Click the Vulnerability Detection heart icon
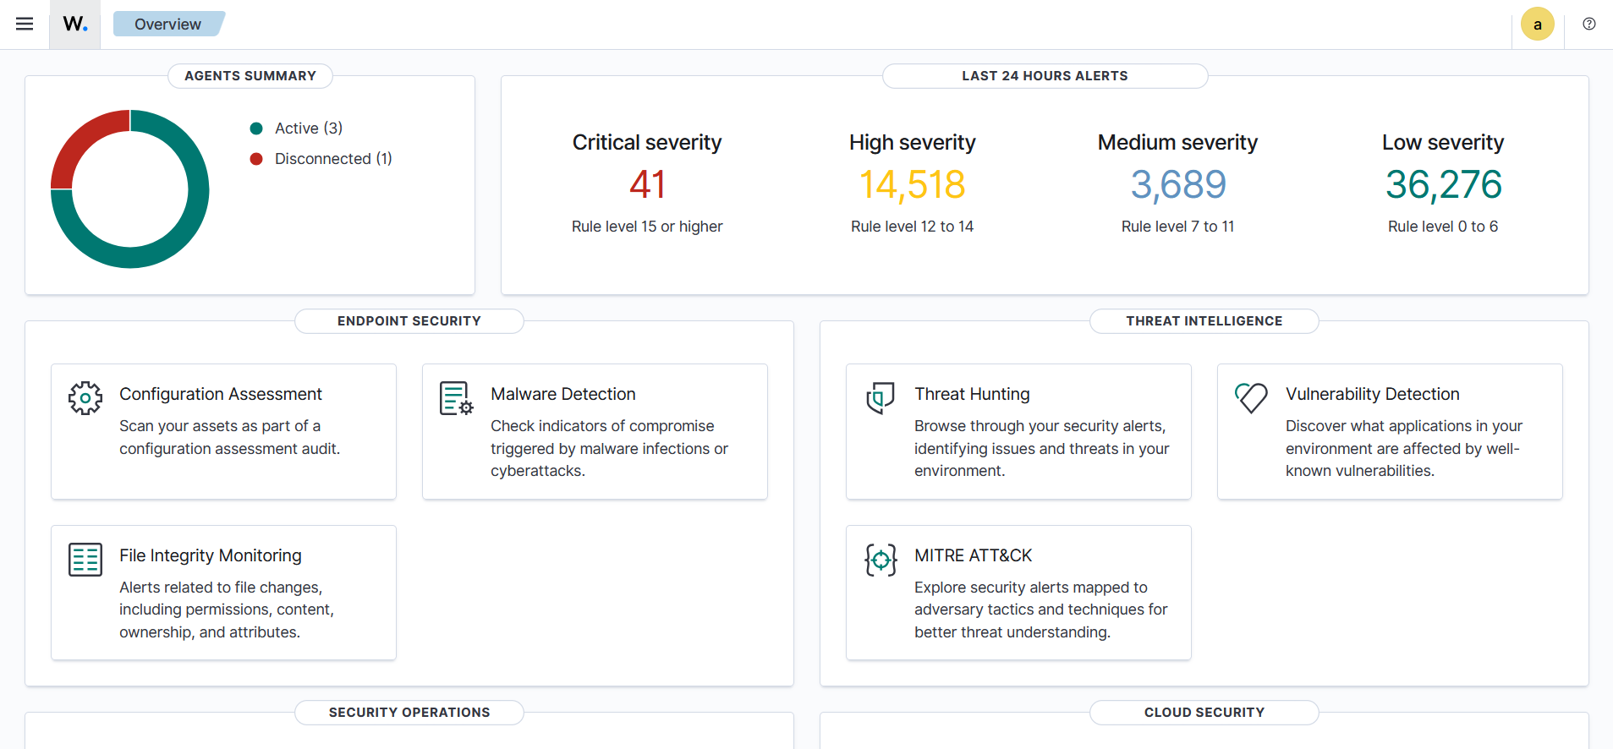 coord(1251,397)
